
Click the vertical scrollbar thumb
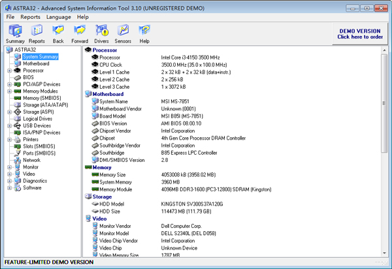tap(384, 103)
